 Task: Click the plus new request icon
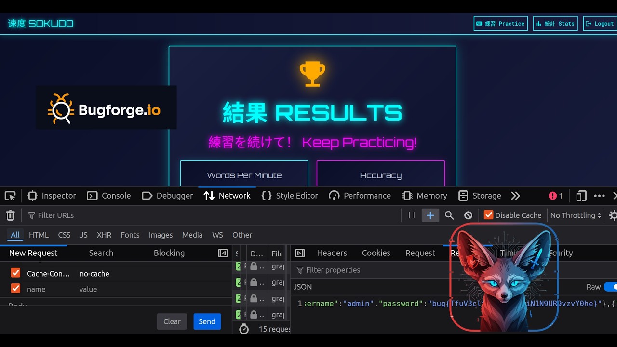(430, 215)
